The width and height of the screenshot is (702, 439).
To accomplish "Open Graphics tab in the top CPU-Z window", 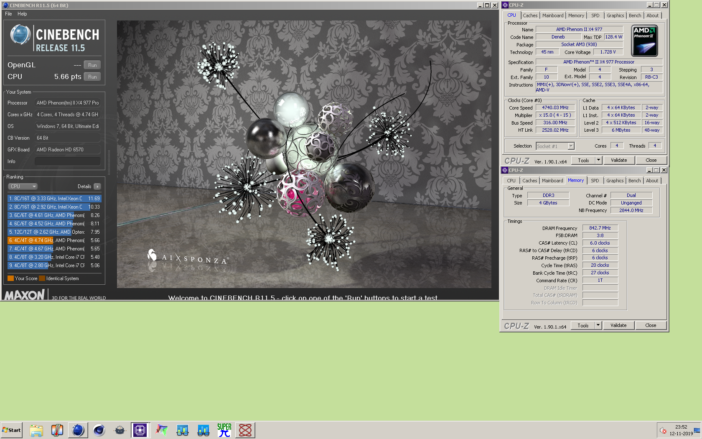I will (x=616, y=15).
